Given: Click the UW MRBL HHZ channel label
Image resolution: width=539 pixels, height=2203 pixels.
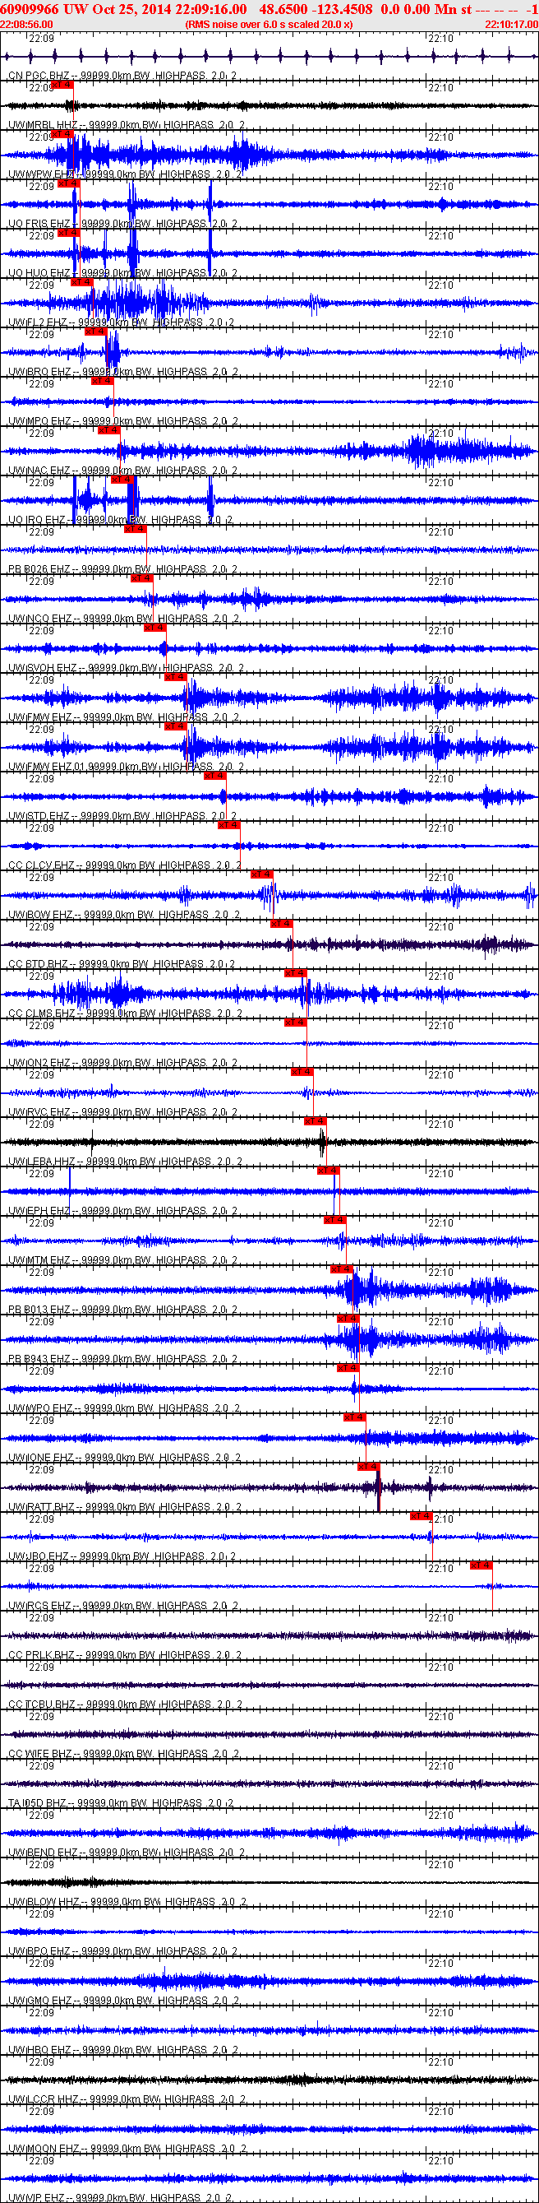Looking at the screenshot, I should [x=43, y=125].
